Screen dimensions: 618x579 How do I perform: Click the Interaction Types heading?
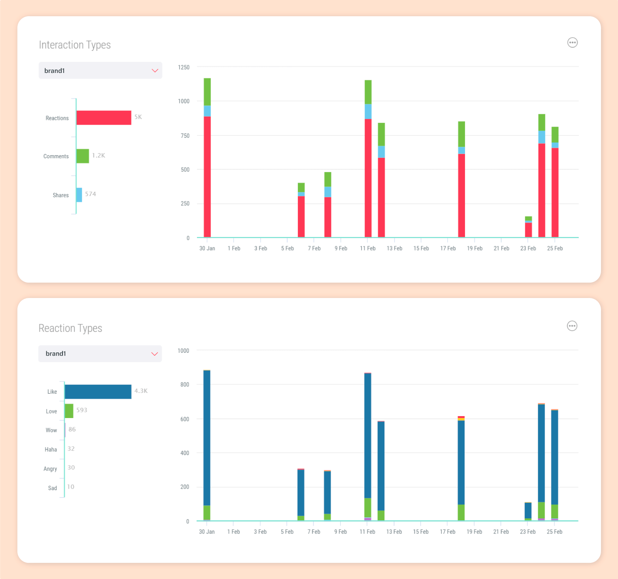75,45
